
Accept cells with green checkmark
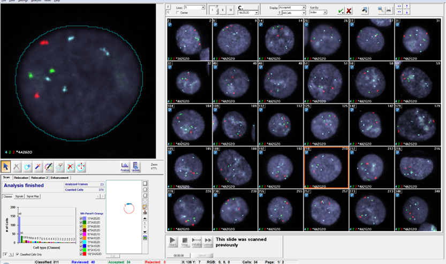point(341,11)
